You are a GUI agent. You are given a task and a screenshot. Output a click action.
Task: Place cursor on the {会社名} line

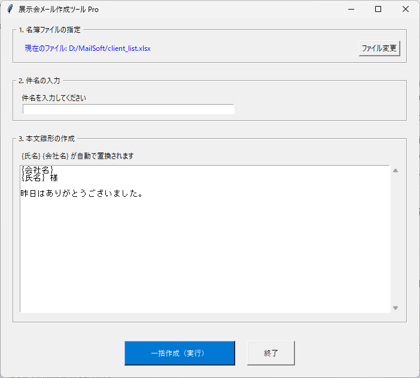pyautogui.click(x=37, y=170)
